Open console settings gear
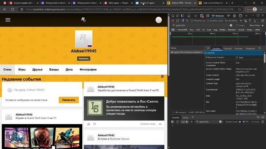Viewport: 266px width, 149px height. tap(263, 122)
